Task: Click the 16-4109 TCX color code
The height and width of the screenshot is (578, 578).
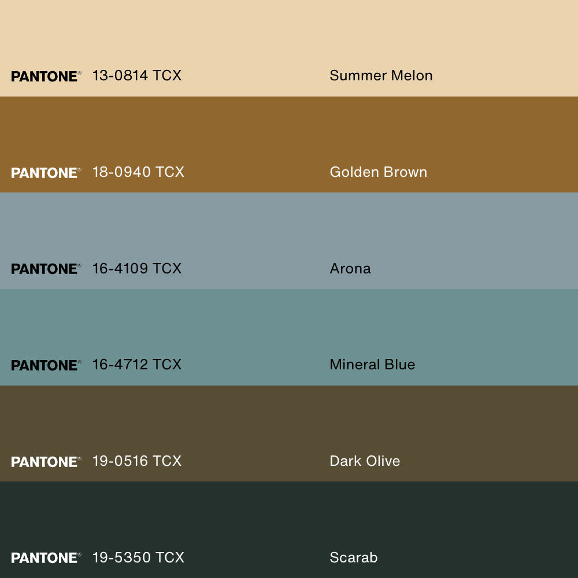Action: click(137, 269)
